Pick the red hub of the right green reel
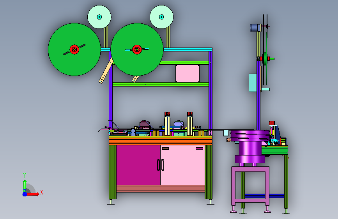 coord(137,49)
